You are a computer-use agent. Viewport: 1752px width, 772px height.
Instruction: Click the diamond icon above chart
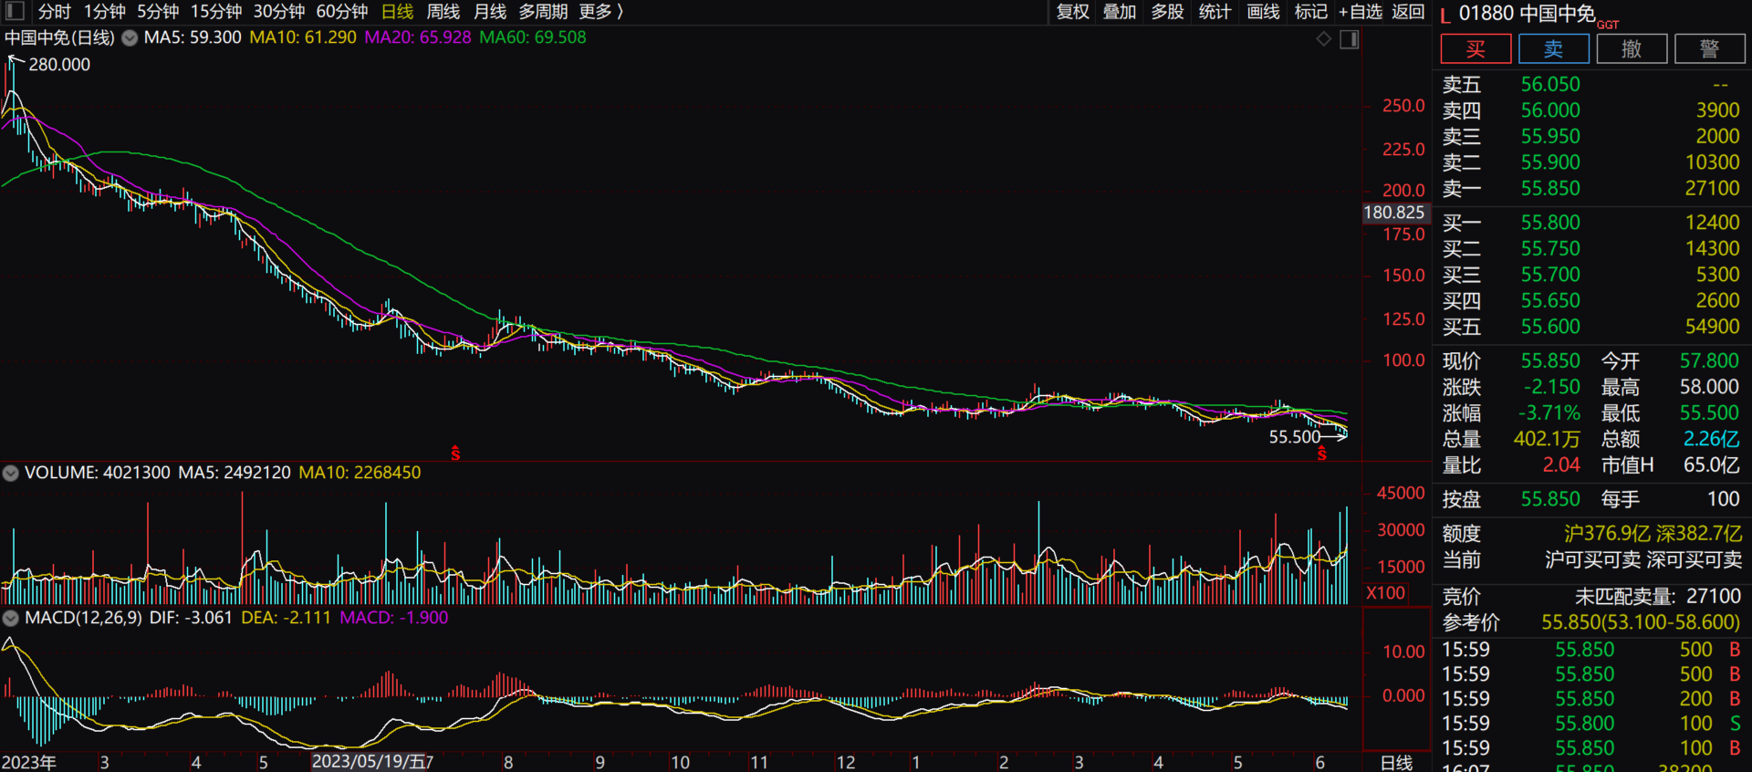pyautogui.click(x=1323, y=38)
